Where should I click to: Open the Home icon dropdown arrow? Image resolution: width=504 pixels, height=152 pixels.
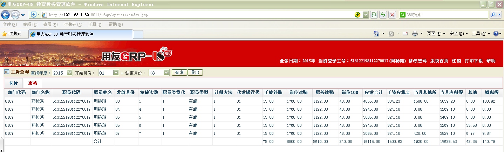383,34
